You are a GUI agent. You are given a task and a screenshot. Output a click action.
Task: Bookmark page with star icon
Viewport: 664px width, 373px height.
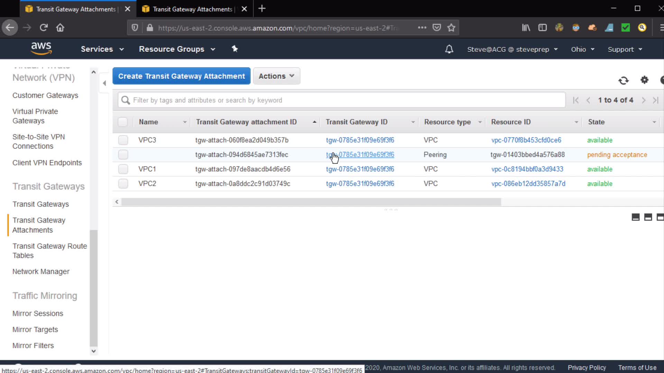pyautogui.click(x=451, y=28)
